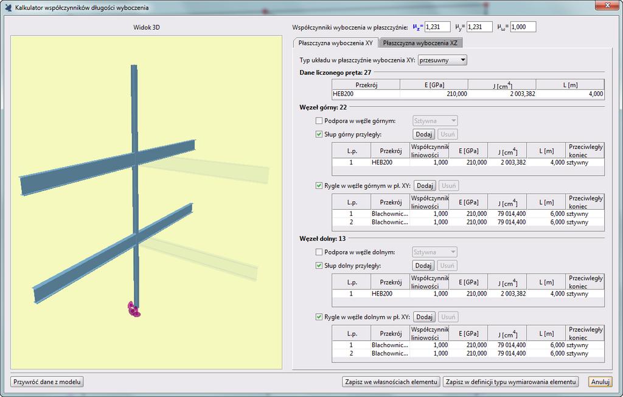Enable 'Podpora w węźle dolnym' checkbox
Image resolution: width=623 pixels, height=397 pixels.
click(319, 252)
